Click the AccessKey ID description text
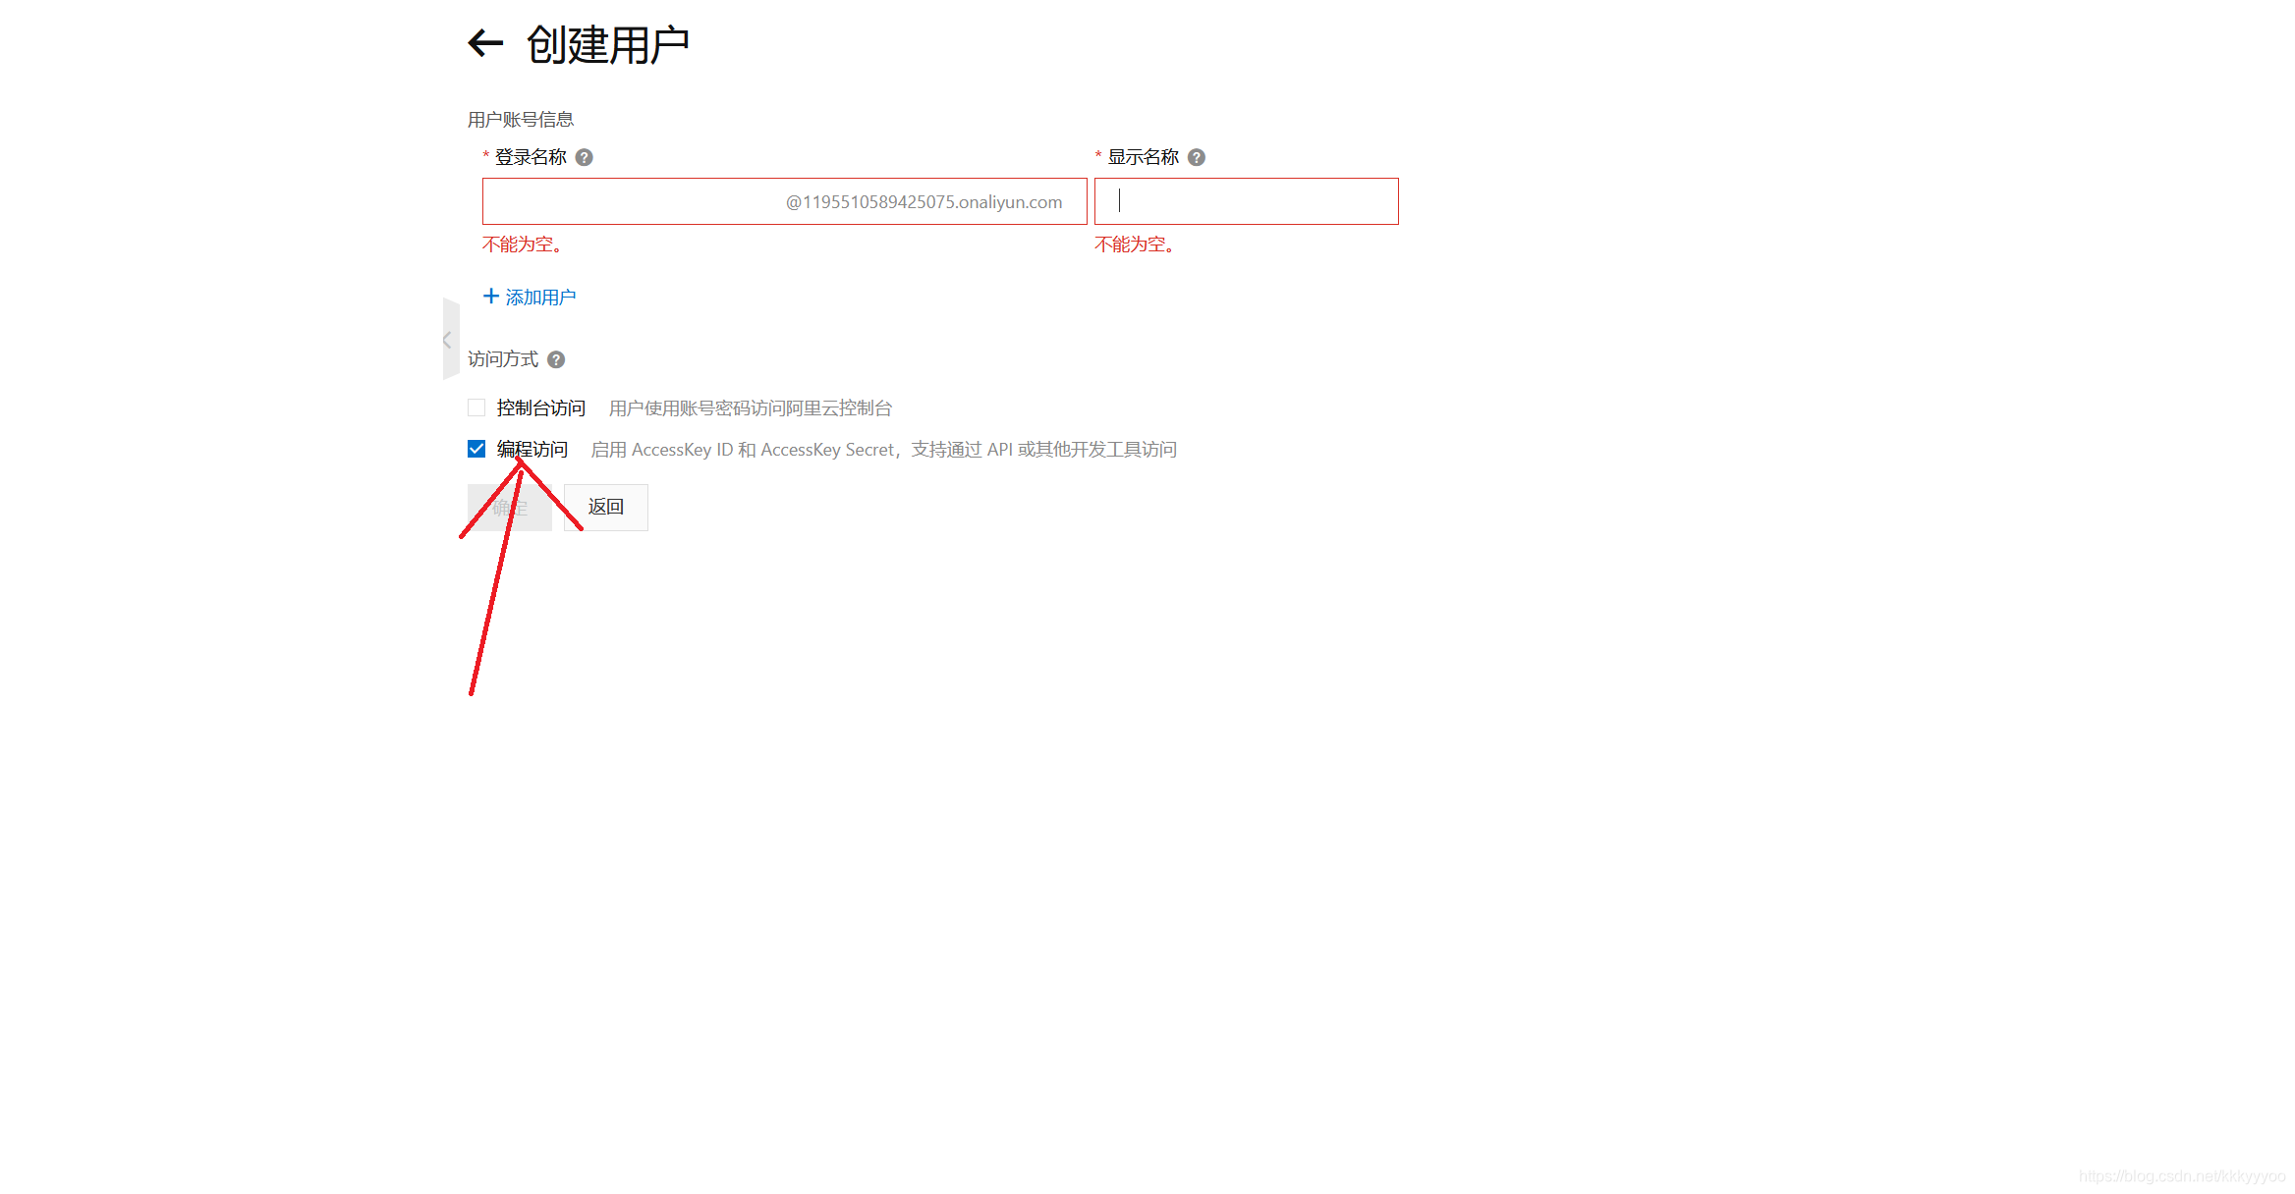The width and height of the screenshot is (2295, 1194). (884, 449)
